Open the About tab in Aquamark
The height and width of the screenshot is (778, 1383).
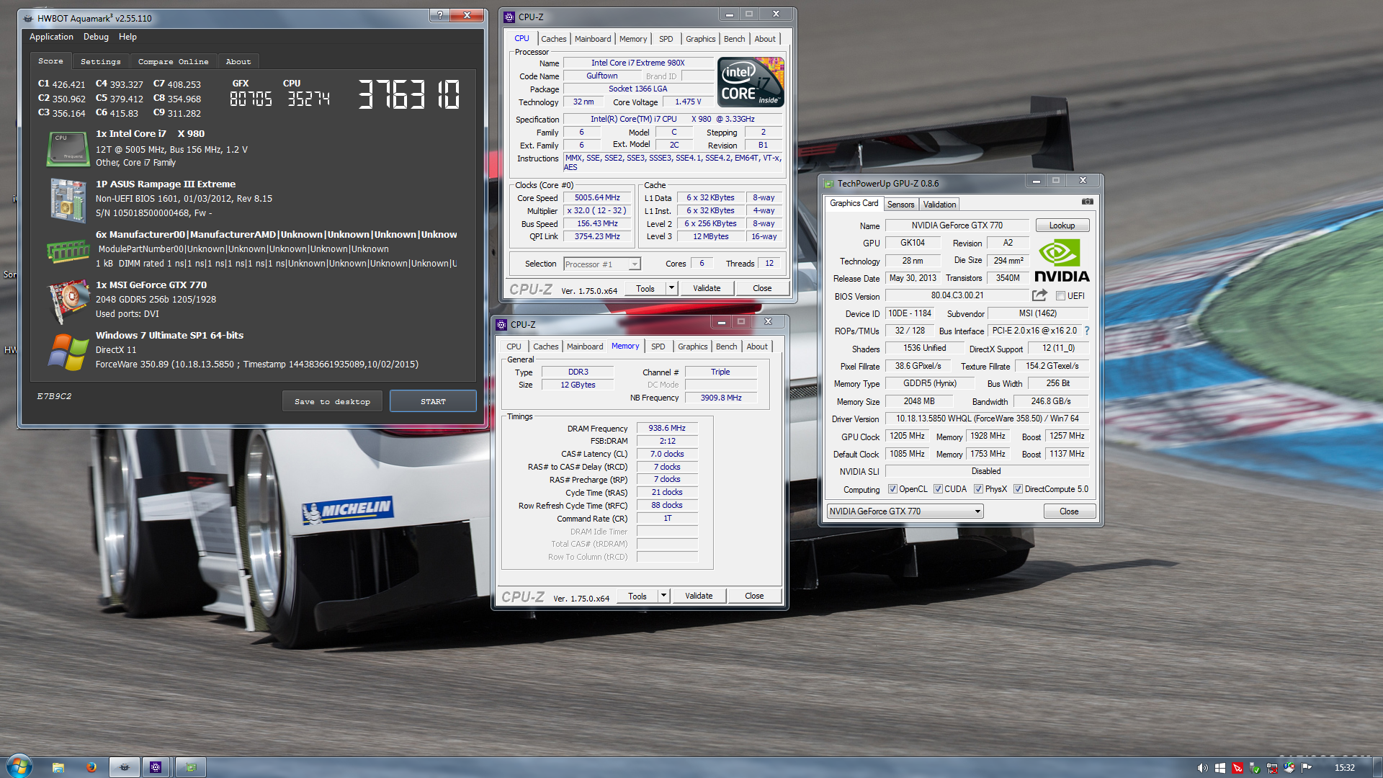[238, 62]
